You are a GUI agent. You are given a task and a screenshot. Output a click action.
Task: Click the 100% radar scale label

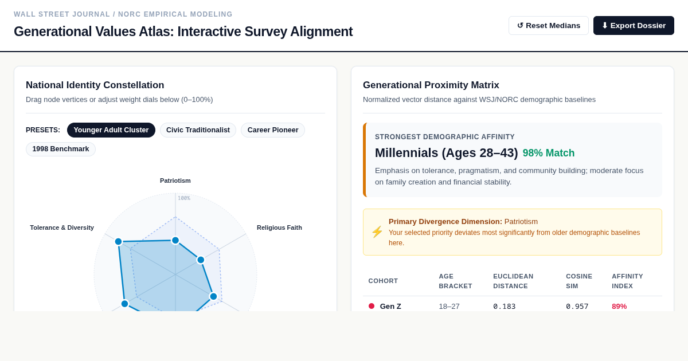tap(184, 198)
